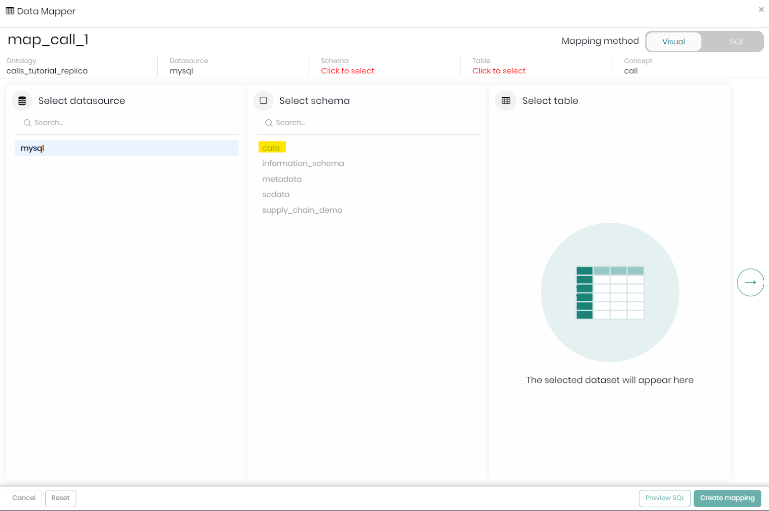Click the red Schema 'Click to select' link

(x=347, y=71)
